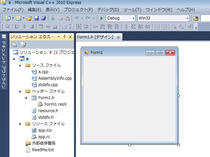Click the Form1 title bar in designer
210x157 pixels.
click(117, 52)
